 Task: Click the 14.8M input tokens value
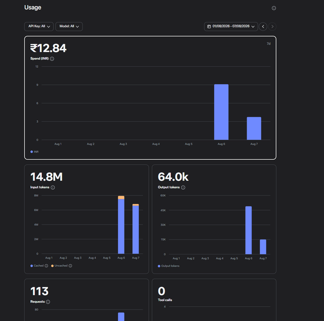tap(47, 177)
